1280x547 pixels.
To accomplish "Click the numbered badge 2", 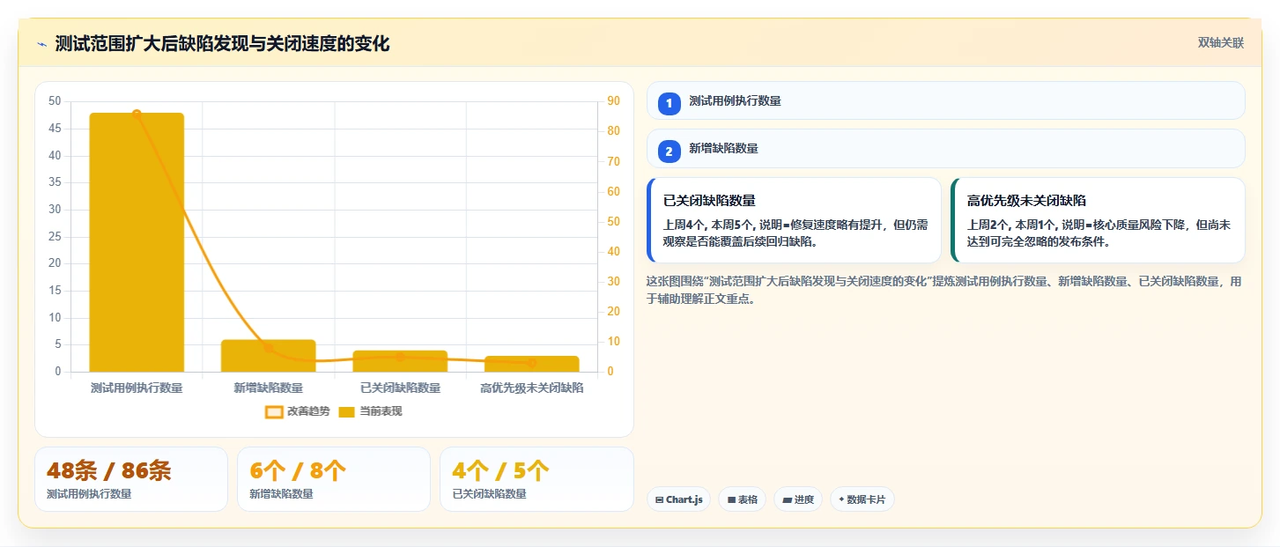I will (669, 152).
